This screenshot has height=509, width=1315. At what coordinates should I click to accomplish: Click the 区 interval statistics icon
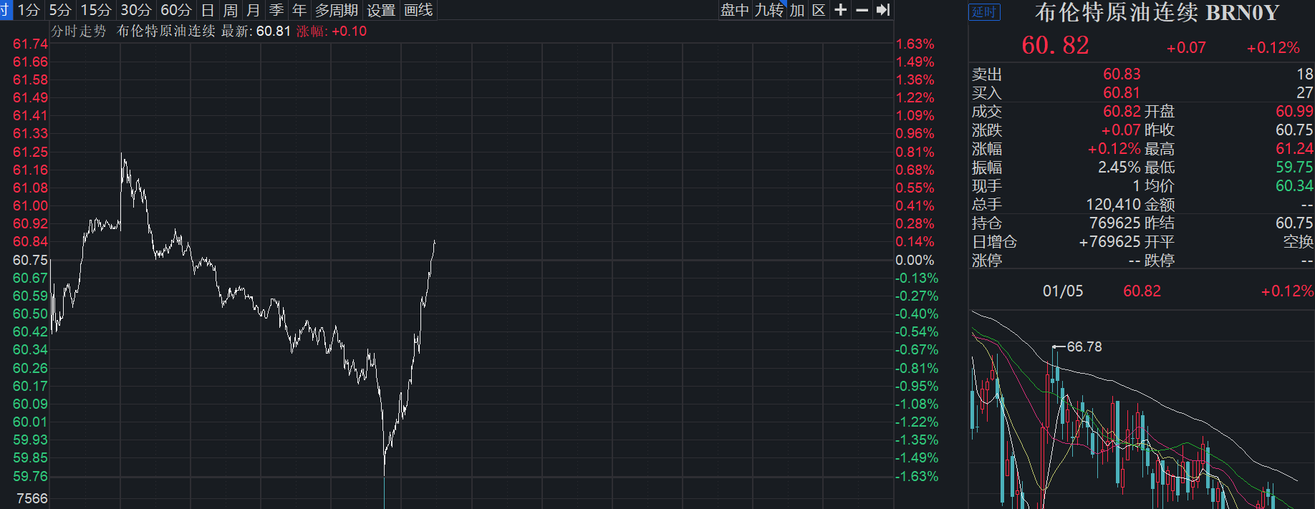tap(819, 10)
